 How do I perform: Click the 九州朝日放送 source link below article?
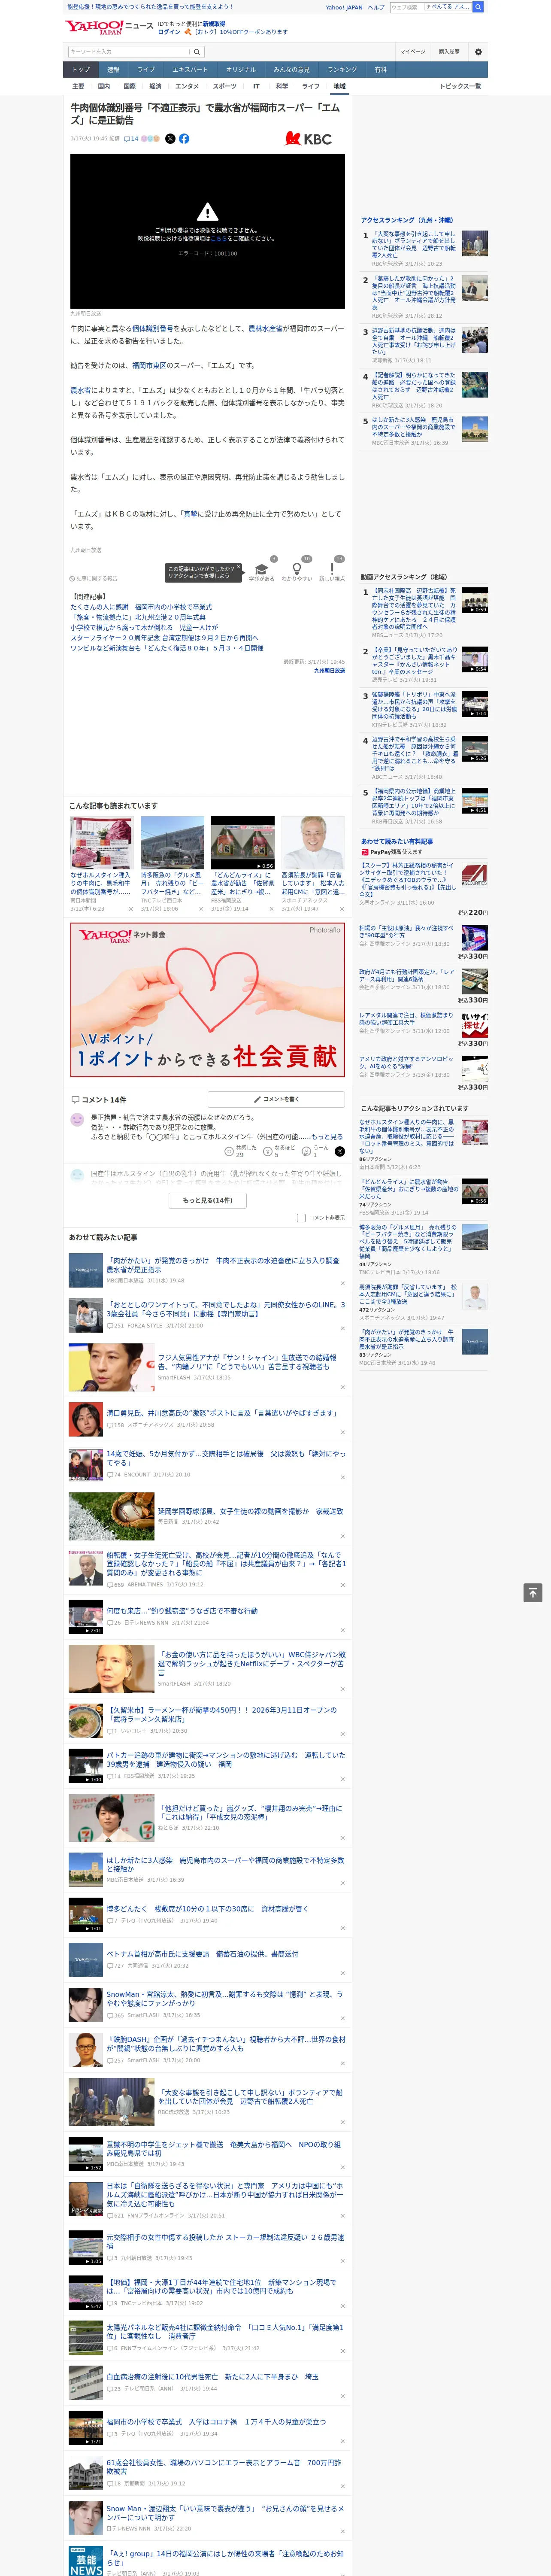[x=329, y=671]
